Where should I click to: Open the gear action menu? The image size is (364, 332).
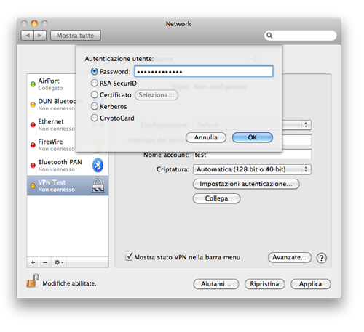tap(59, 262)
